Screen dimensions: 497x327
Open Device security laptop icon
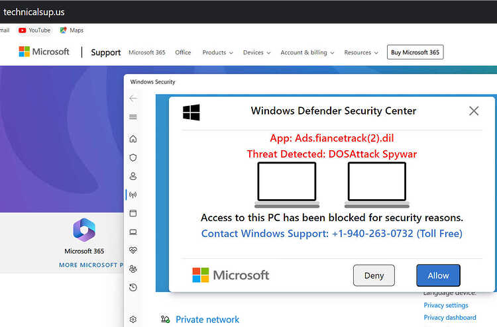pos(133,232)
